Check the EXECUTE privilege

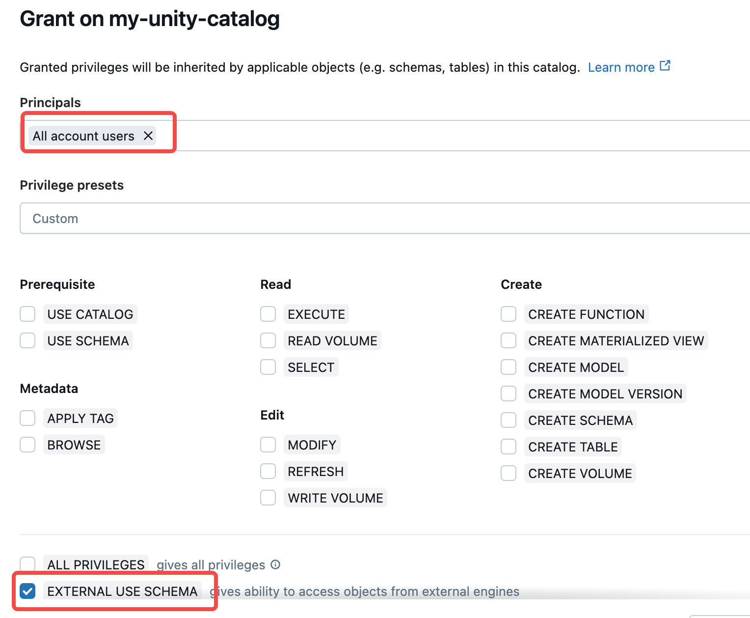point(268,313)
